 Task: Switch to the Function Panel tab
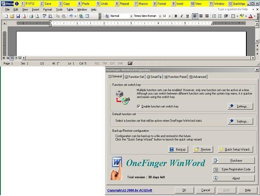click(175, 77)
